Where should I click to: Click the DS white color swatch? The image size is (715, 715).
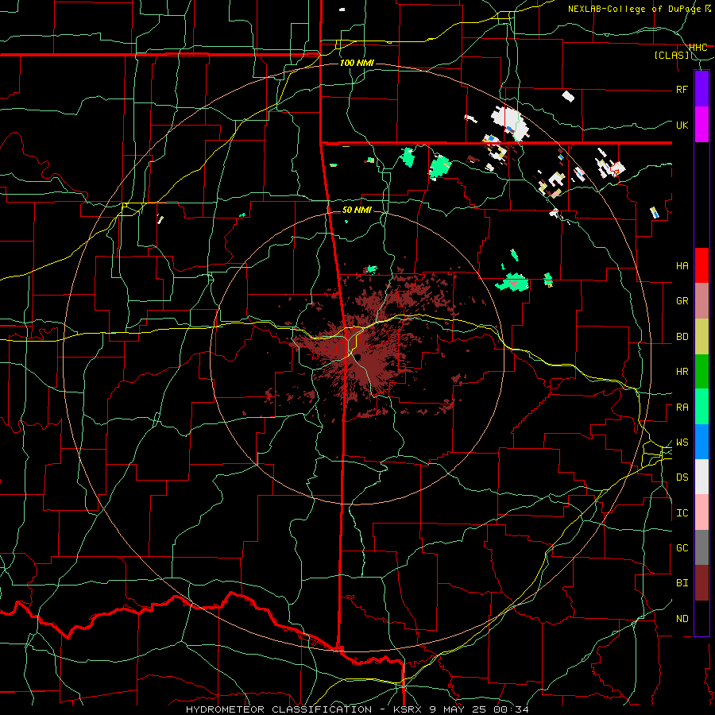(x=701, y=477)
